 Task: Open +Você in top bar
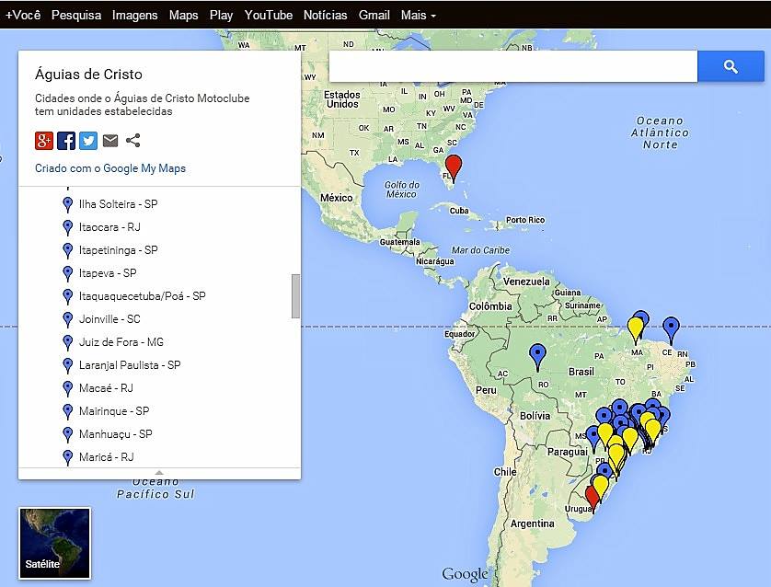23,16
